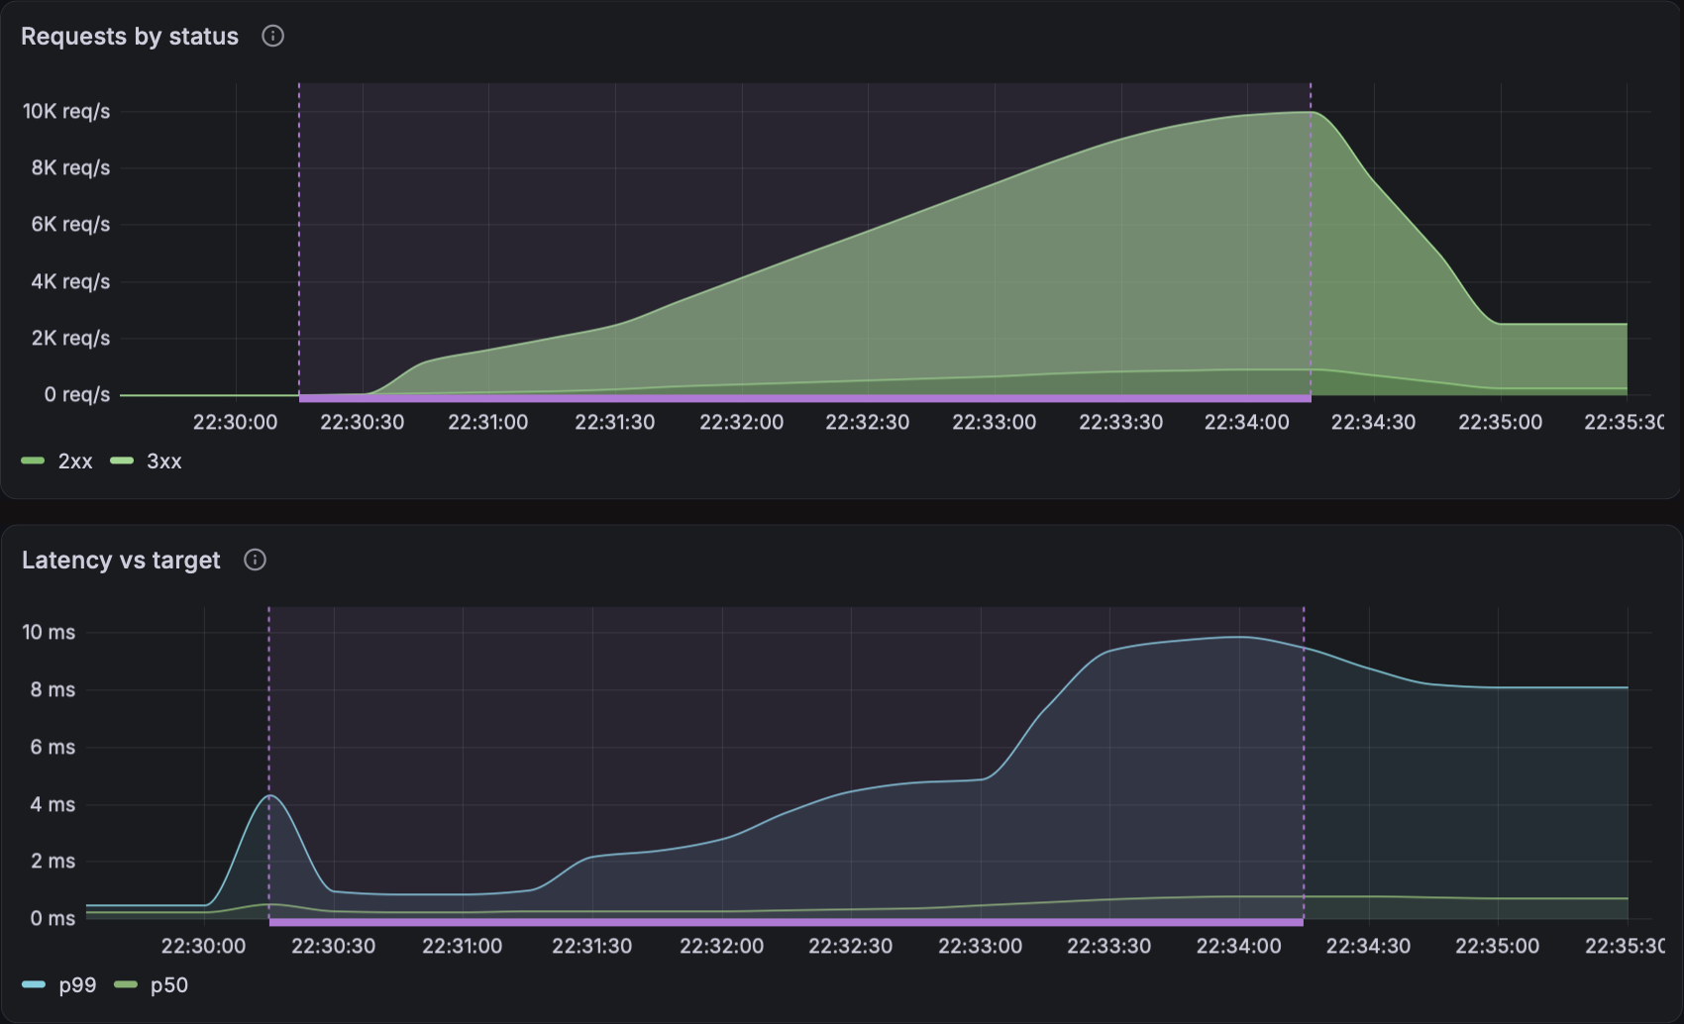Click the 6 ms axis label
Screen dimensions: 1684x1024
(53, 748)
